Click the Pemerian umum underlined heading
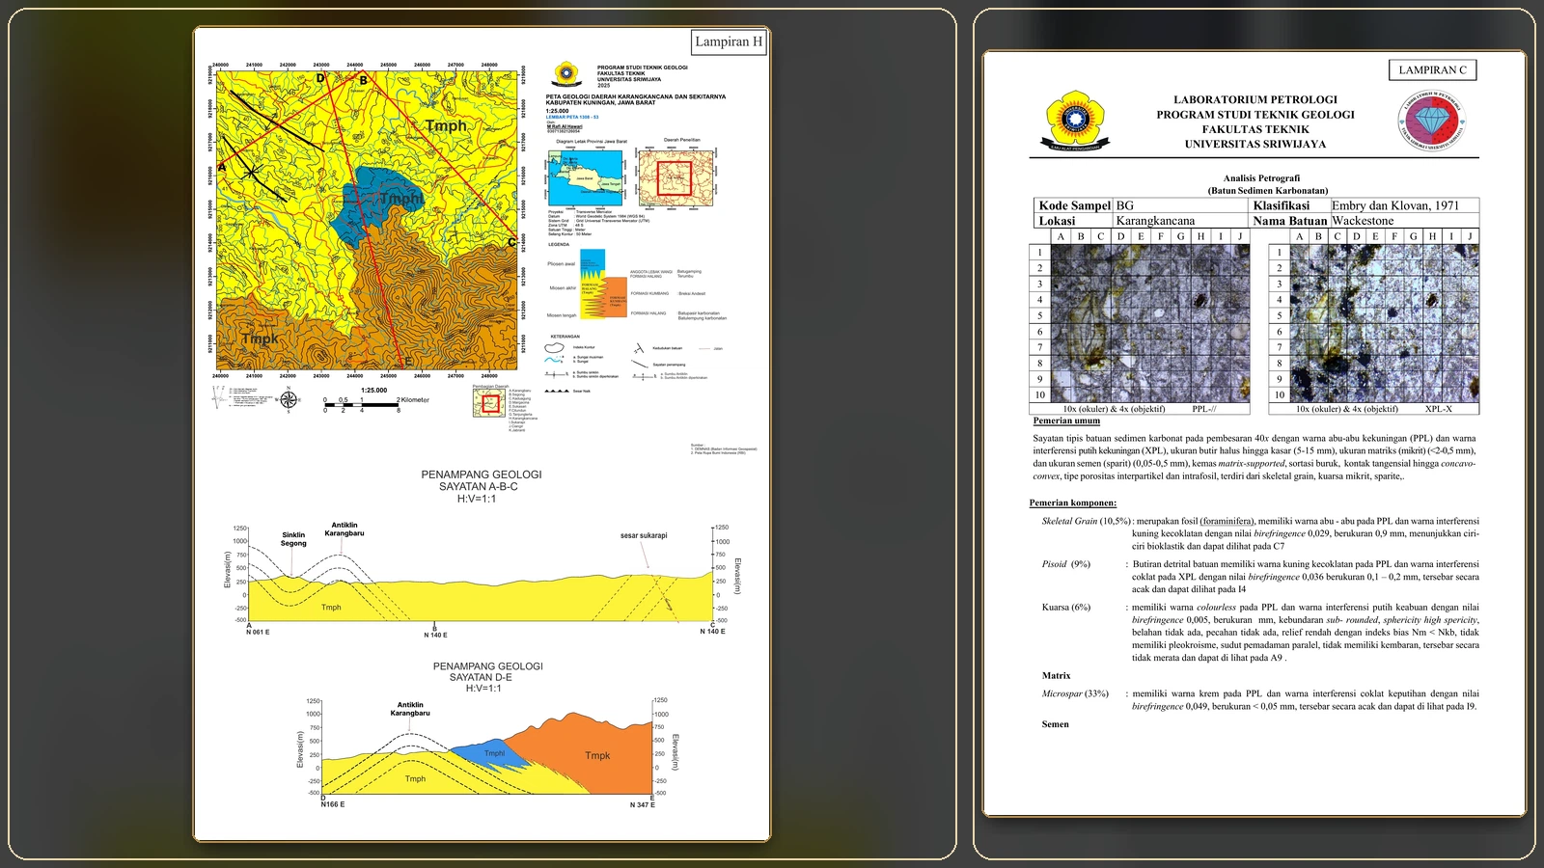1544x868 pixels. click(x=1066, y=420)
